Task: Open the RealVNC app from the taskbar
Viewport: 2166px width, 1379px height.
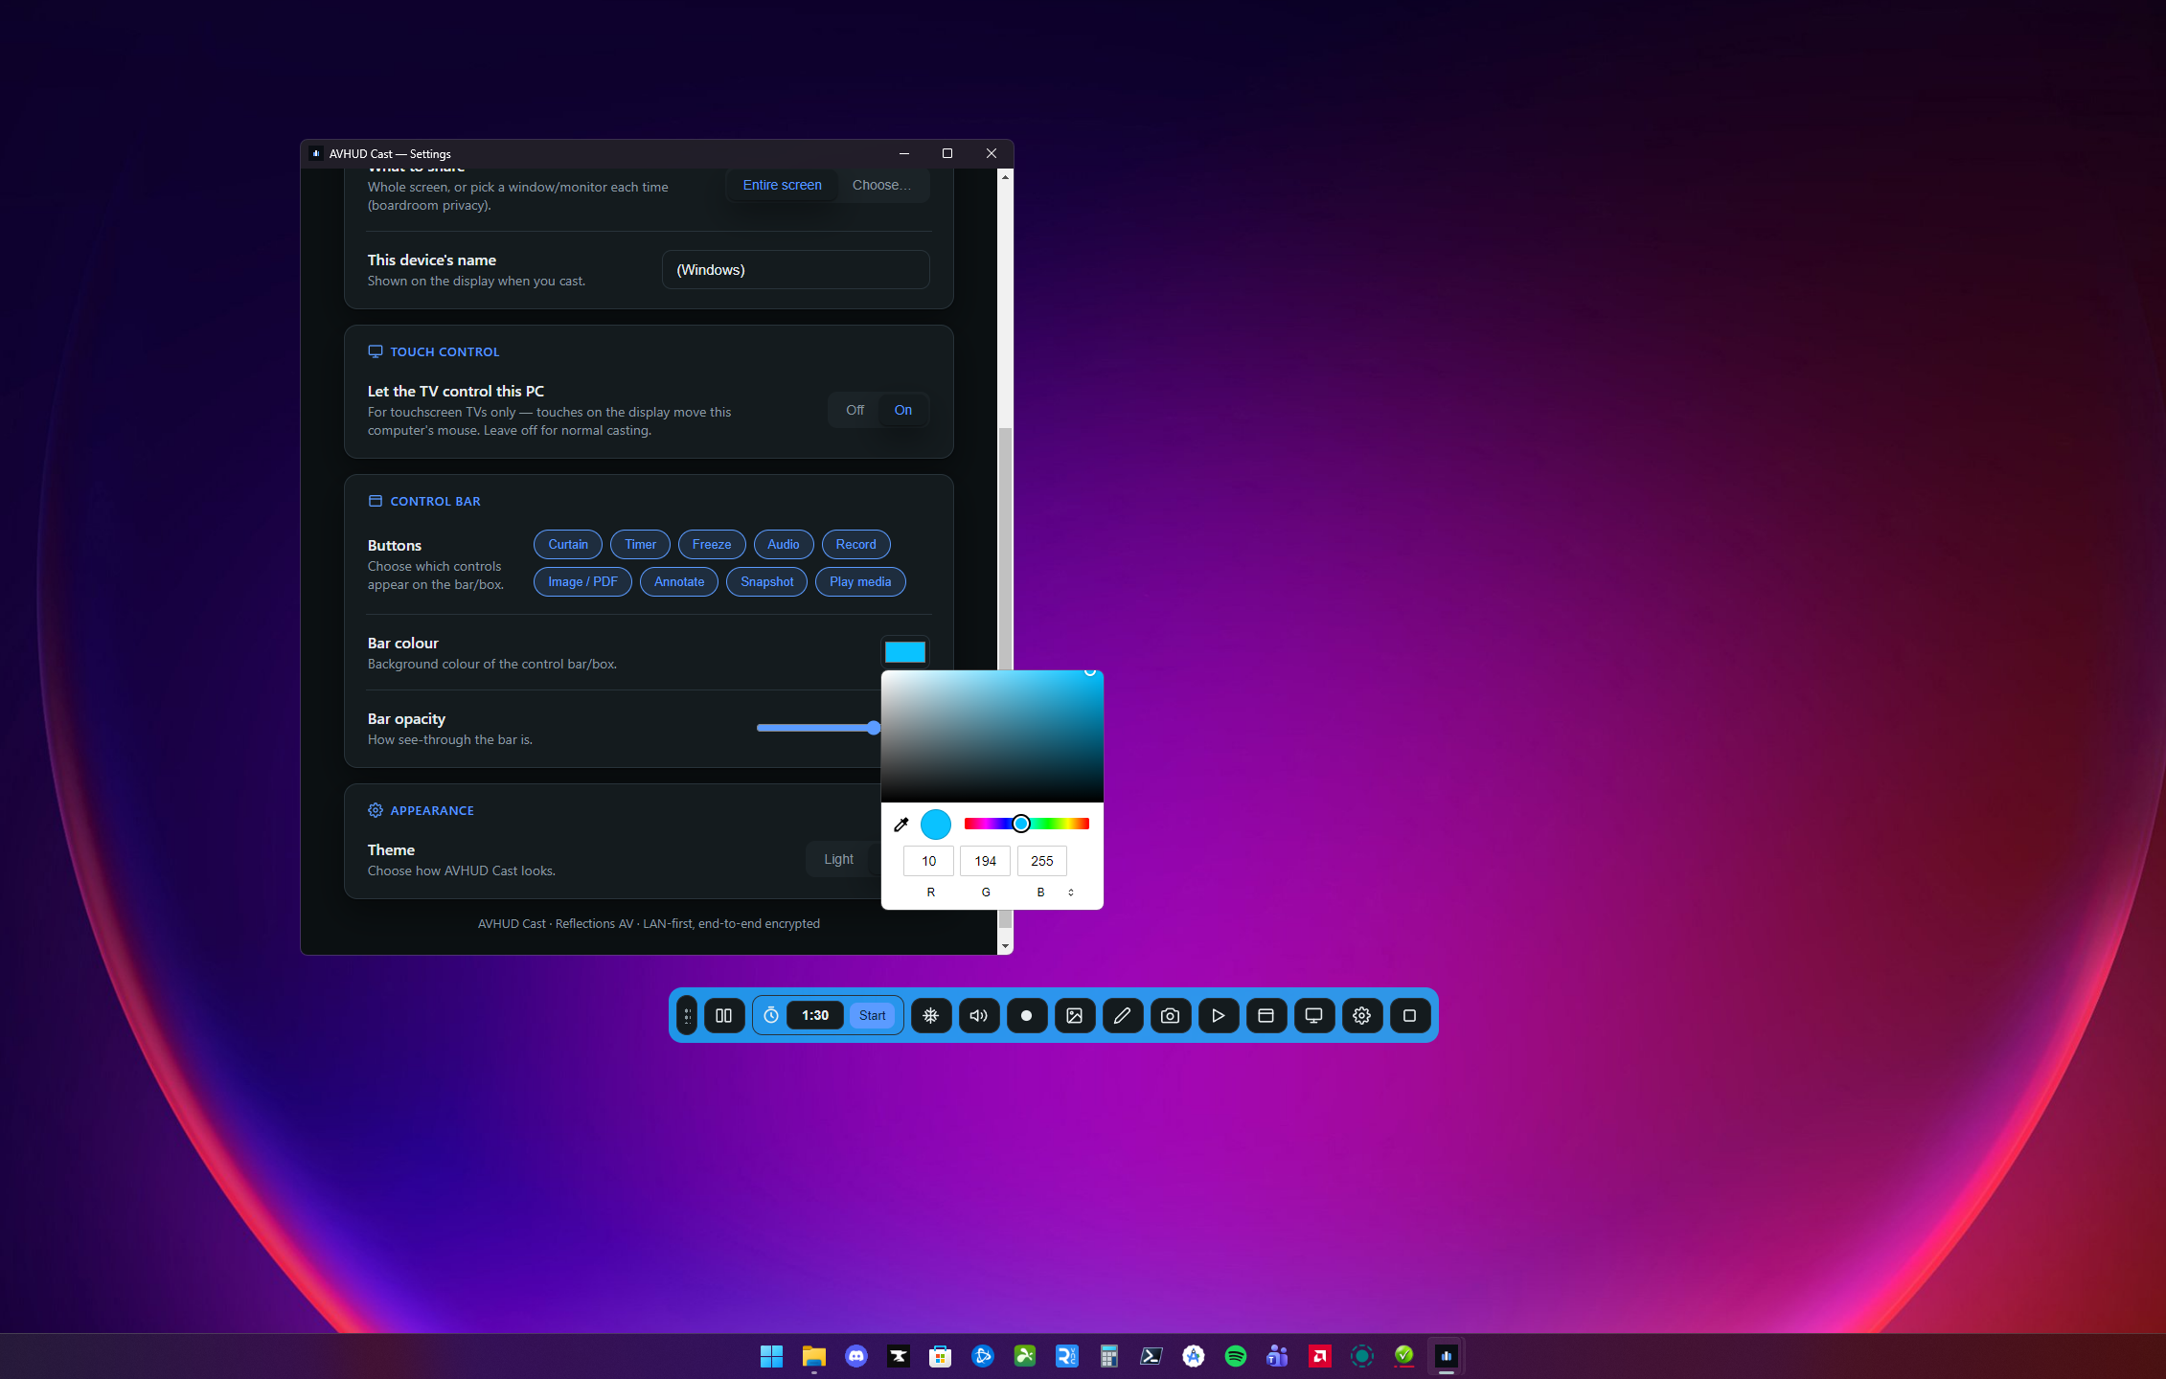Action: (1066, 1356)
